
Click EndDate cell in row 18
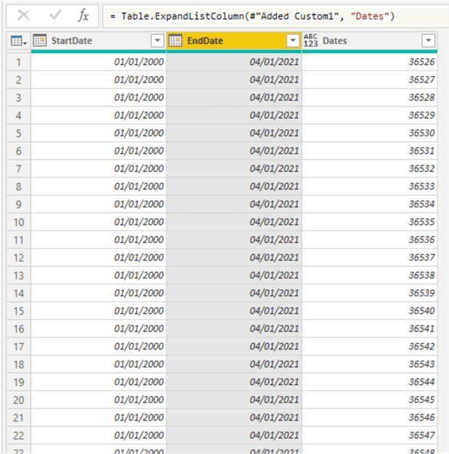234,364
